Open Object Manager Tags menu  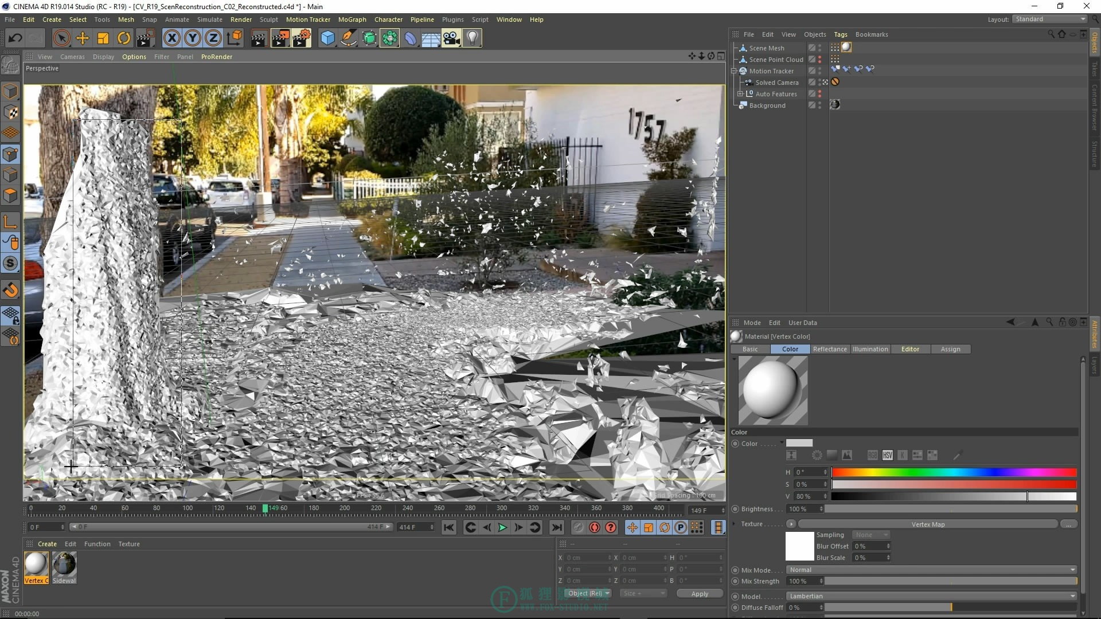(841, 34)
